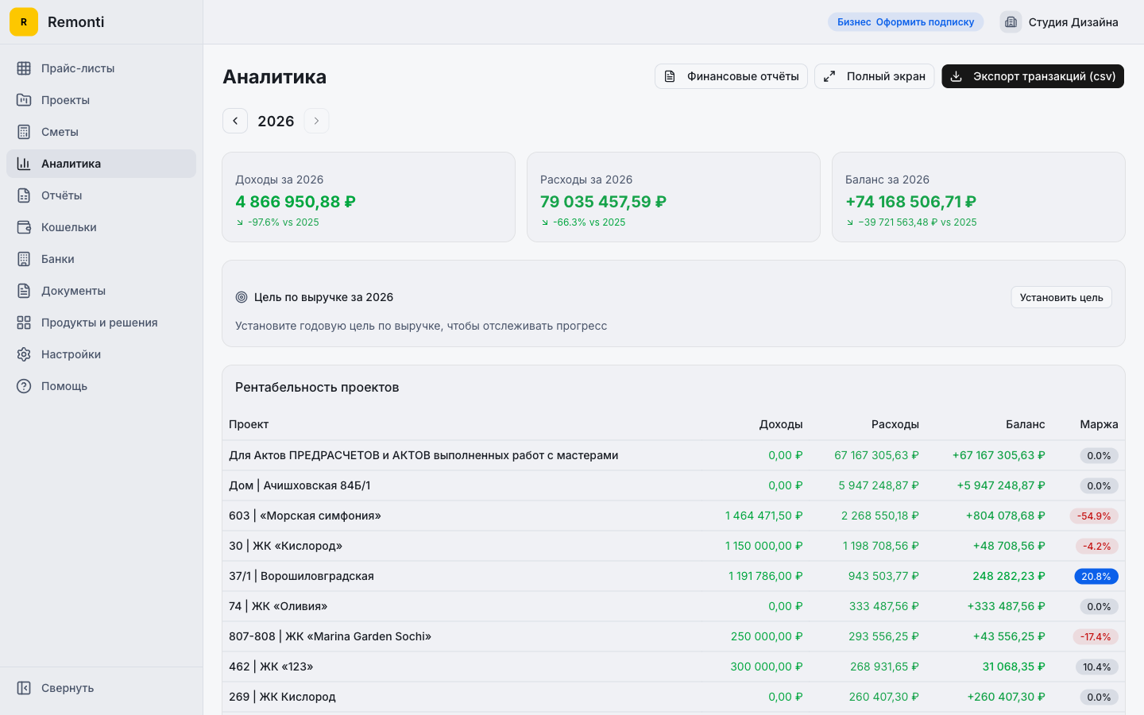
Task: Go to next year with right chevron
Action: coord(316,121)
